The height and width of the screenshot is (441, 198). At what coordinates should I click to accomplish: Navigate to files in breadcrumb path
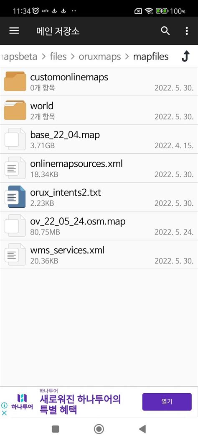(58, 56)
